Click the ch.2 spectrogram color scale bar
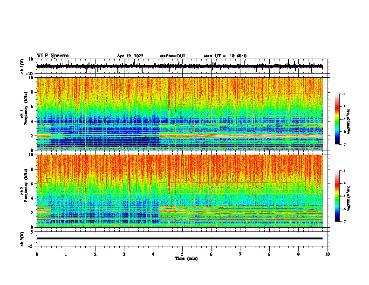This screenshot has height=285, width=369. point(337,196)
